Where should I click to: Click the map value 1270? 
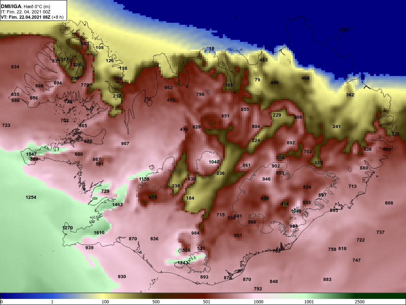[x=67, y=228]
